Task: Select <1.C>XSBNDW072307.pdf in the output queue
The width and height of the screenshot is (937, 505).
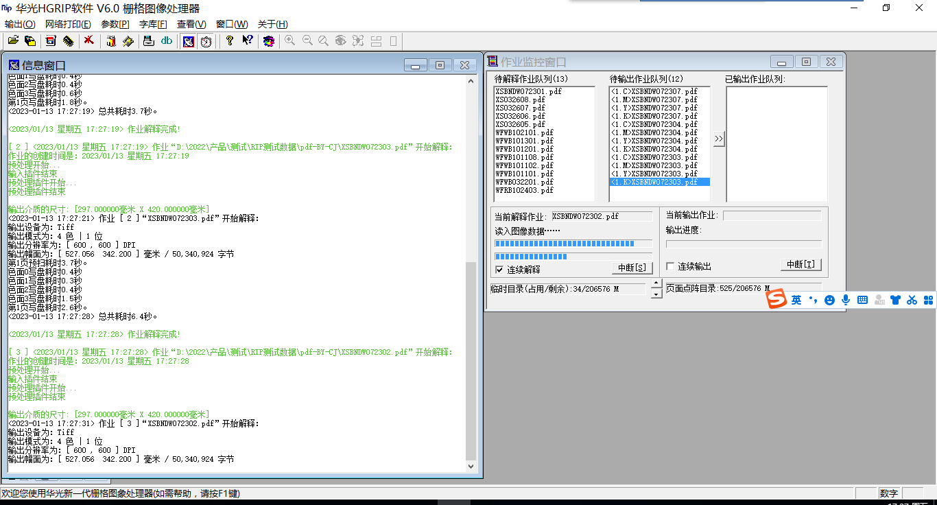Action: (x=654, y=91)
